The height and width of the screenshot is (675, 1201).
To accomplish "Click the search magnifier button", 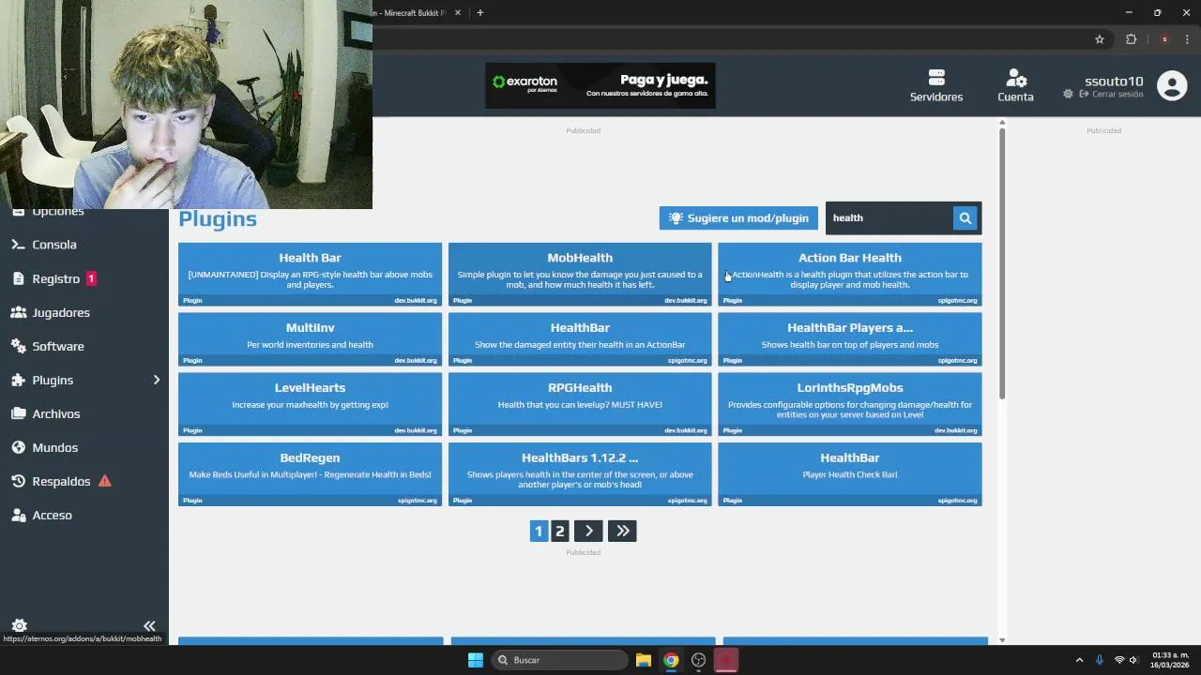I will coord(965,217).
